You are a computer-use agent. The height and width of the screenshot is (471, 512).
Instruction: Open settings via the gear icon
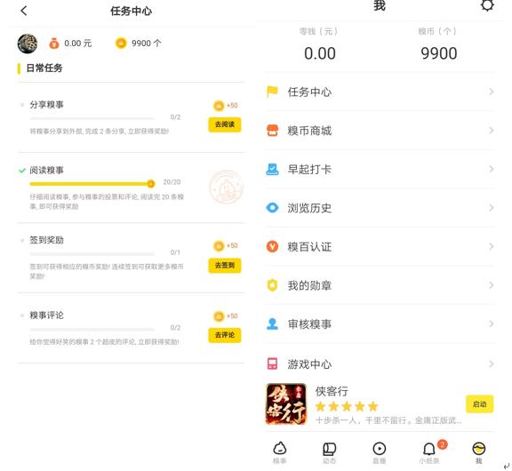[x=487, y=5]
